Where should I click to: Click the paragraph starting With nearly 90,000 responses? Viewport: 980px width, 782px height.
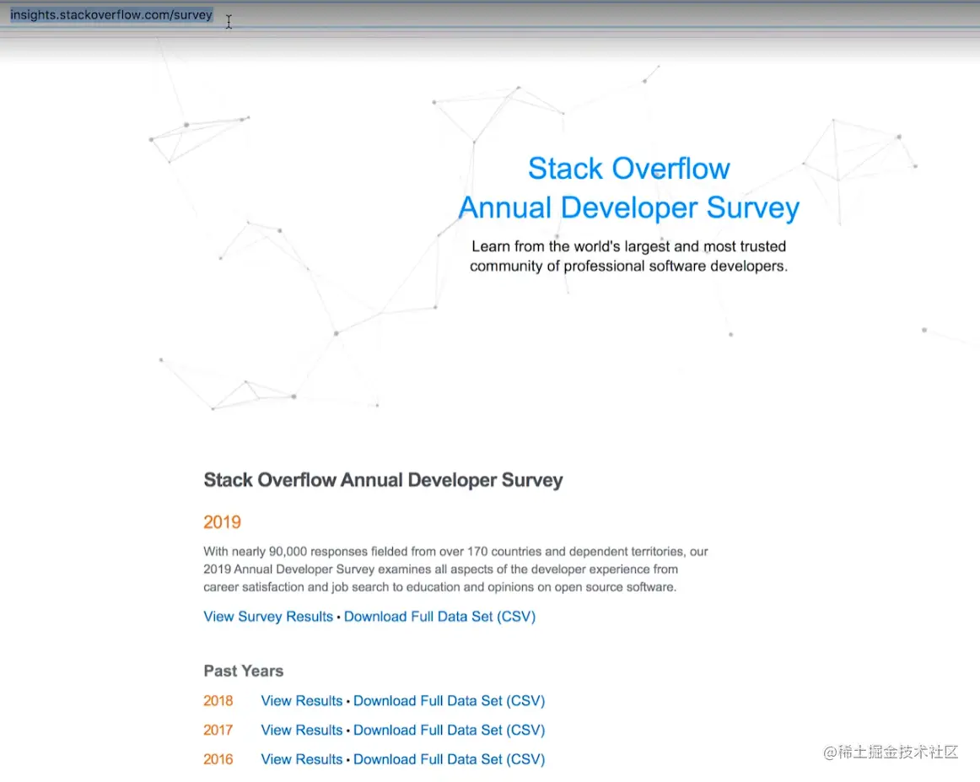455,569
